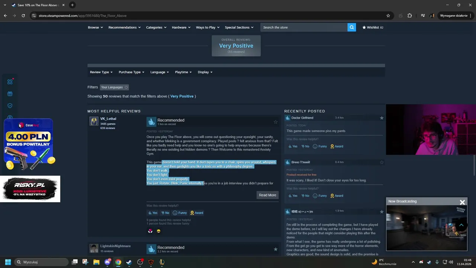The height and width of the screenshot is (268, 476).
Task: Vote No on VK_Lethal's review
Action: [165, 213]
